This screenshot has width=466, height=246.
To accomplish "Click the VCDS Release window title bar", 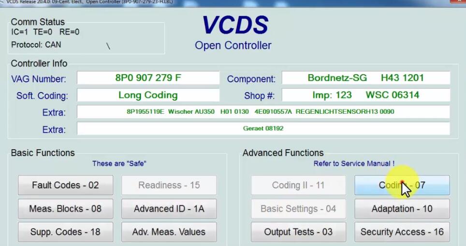I will pyautogui.click(x=233, y=2).
